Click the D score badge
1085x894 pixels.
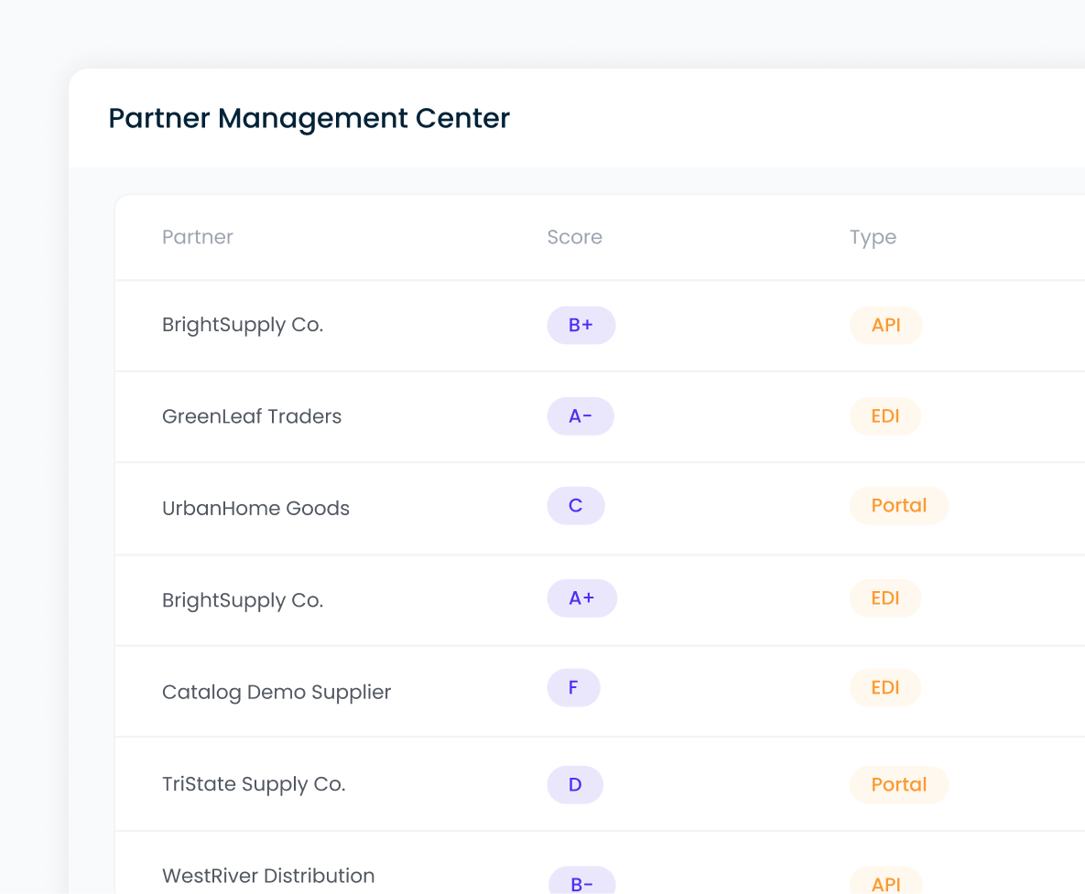(575, 784)
